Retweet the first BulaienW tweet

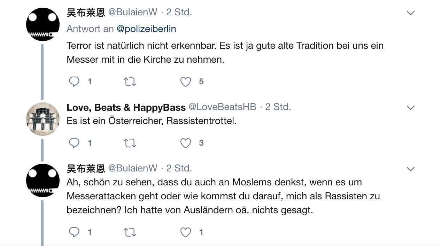[x=130, y=82]
